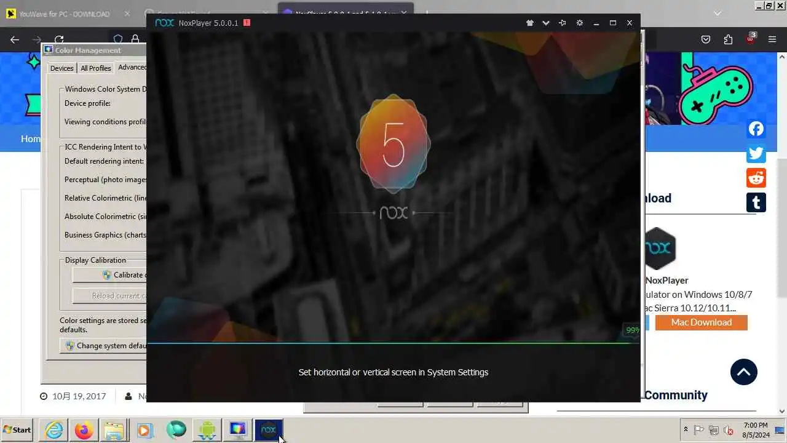787x443 pixels.
Task: Click network tray icon
Action: (714, 430)
